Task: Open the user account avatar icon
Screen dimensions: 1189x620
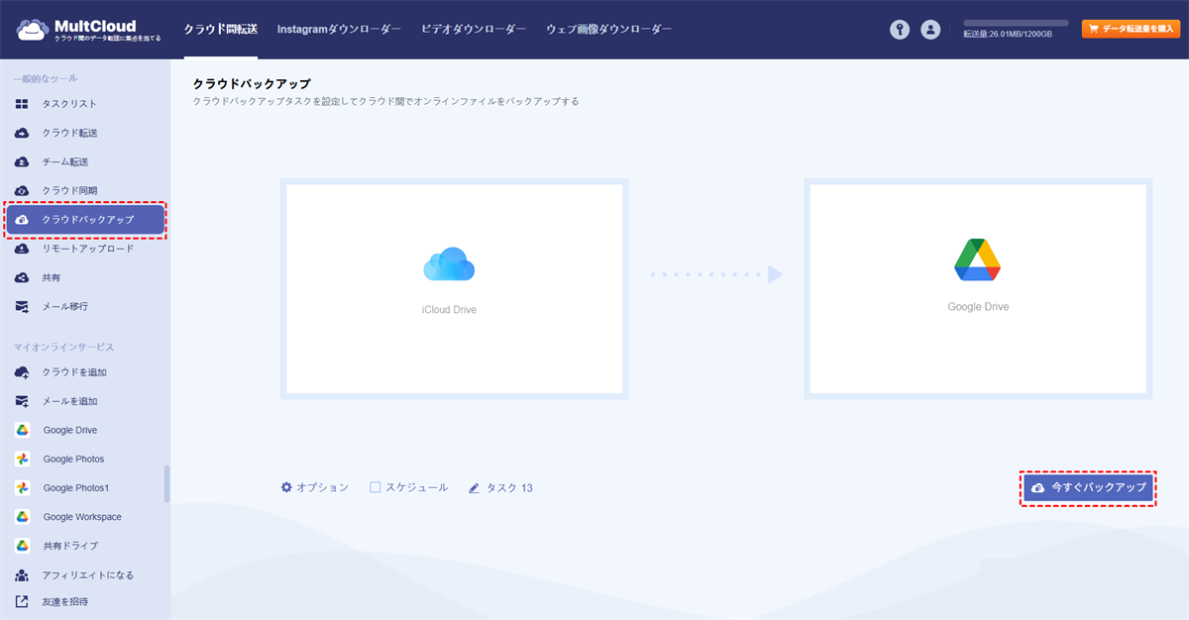Action: tap(930, 30)
